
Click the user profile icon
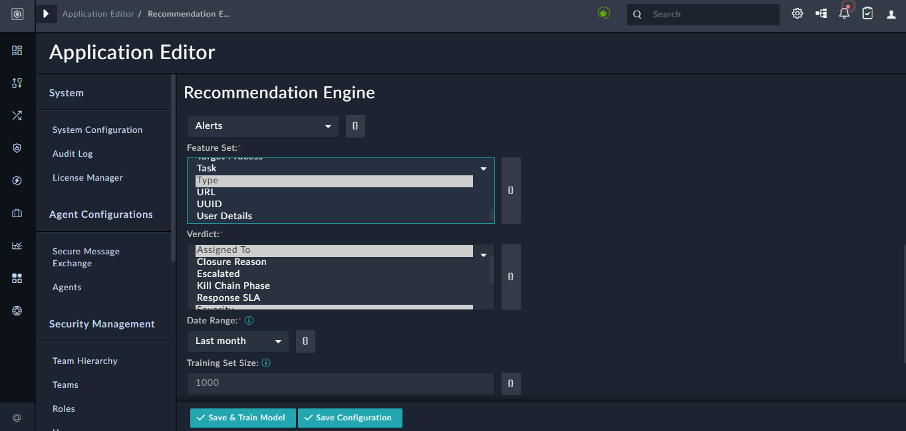(x=891, y=13)
